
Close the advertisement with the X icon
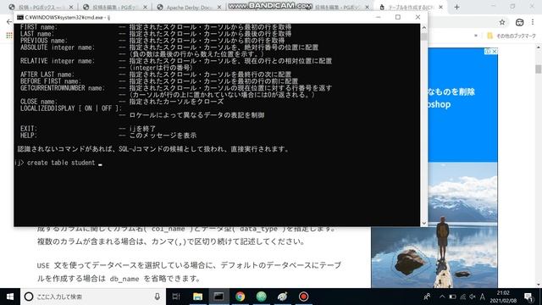click(x=495, y=51)
